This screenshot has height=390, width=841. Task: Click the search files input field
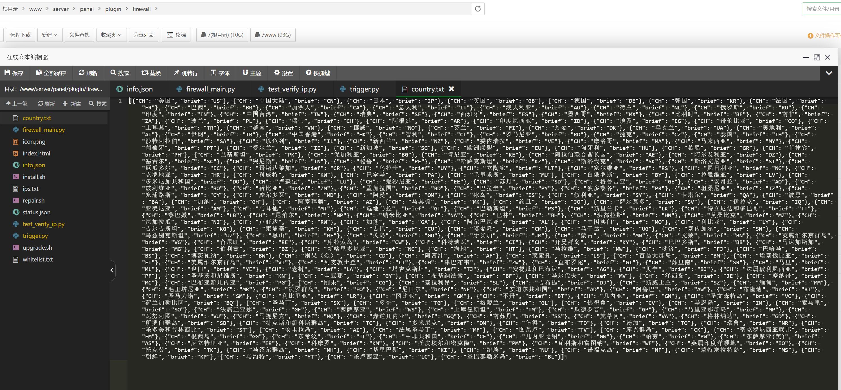click(822, 9)
